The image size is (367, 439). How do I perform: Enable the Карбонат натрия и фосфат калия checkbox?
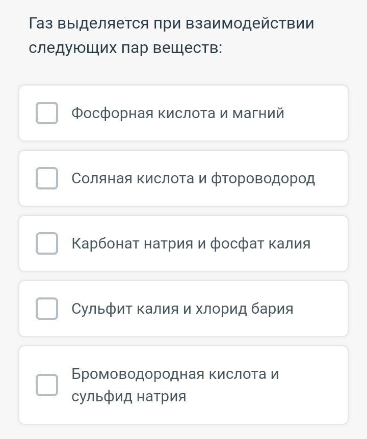(47, 243)
